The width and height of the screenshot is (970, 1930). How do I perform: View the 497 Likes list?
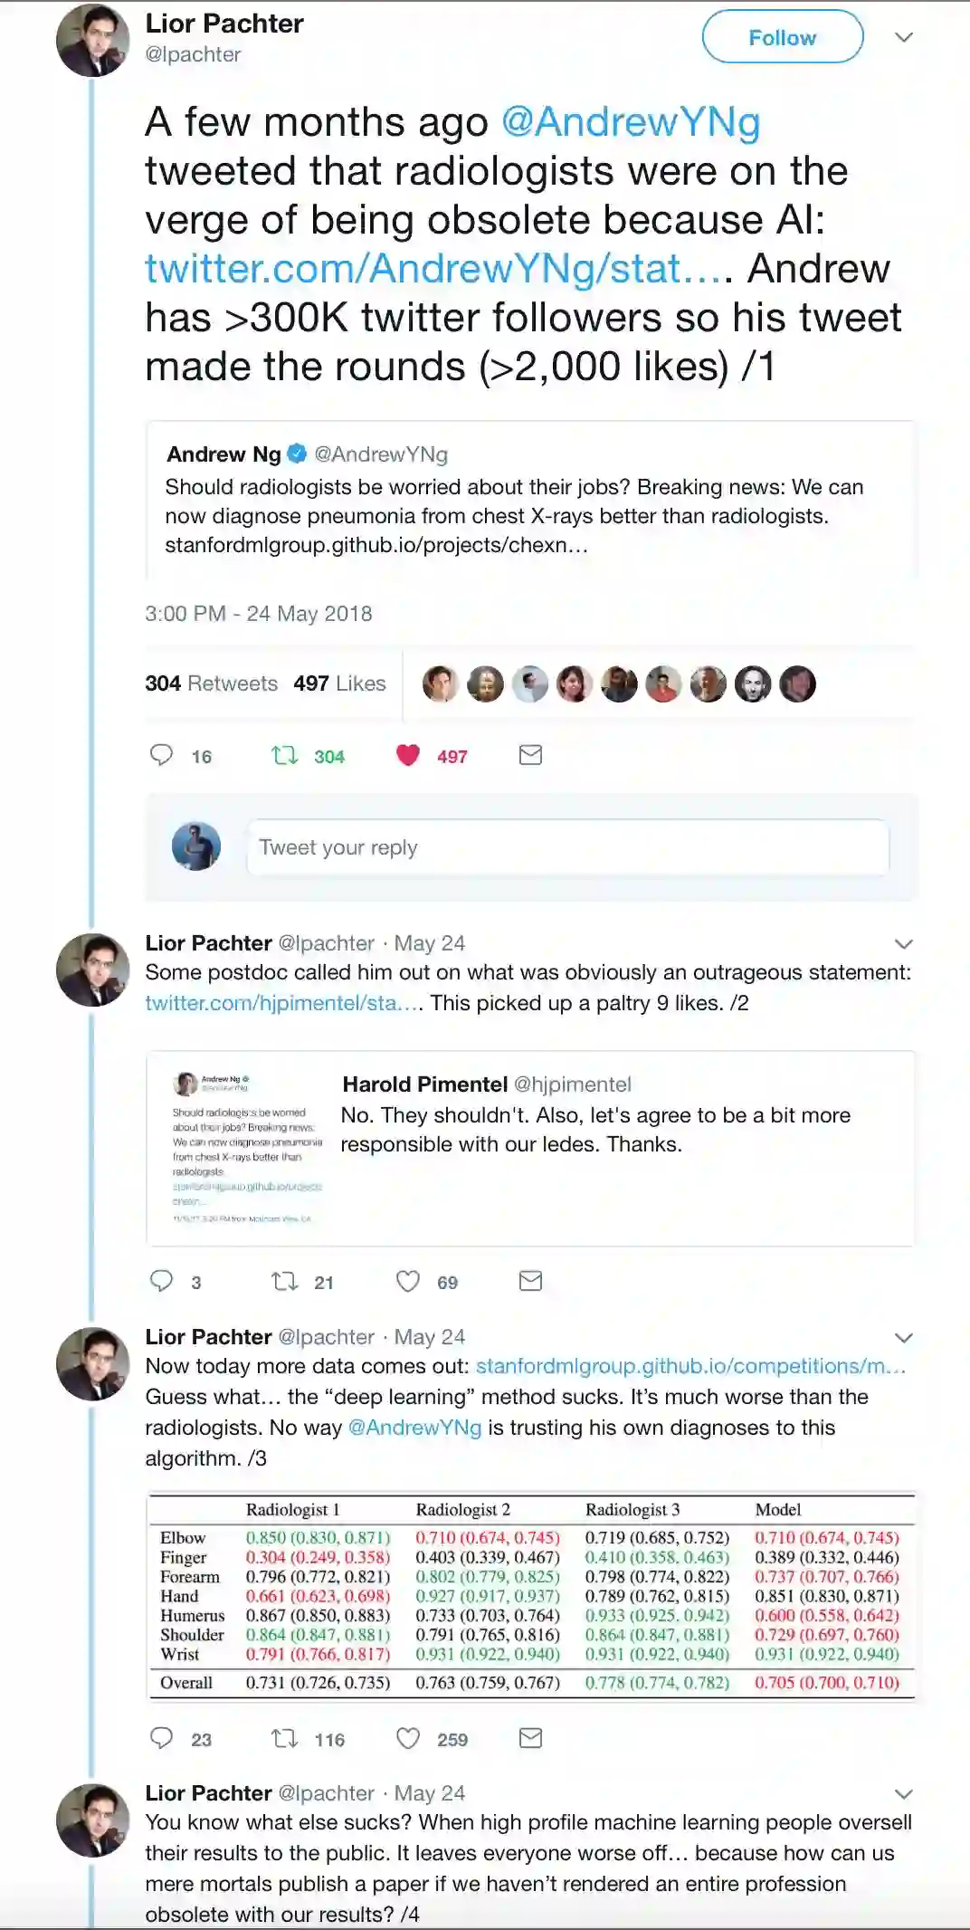click(x=339, y=683)
